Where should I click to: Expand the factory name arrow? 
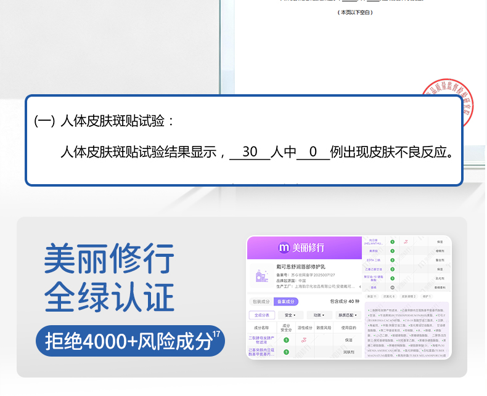pyautogui.click(x=359, y=286)
